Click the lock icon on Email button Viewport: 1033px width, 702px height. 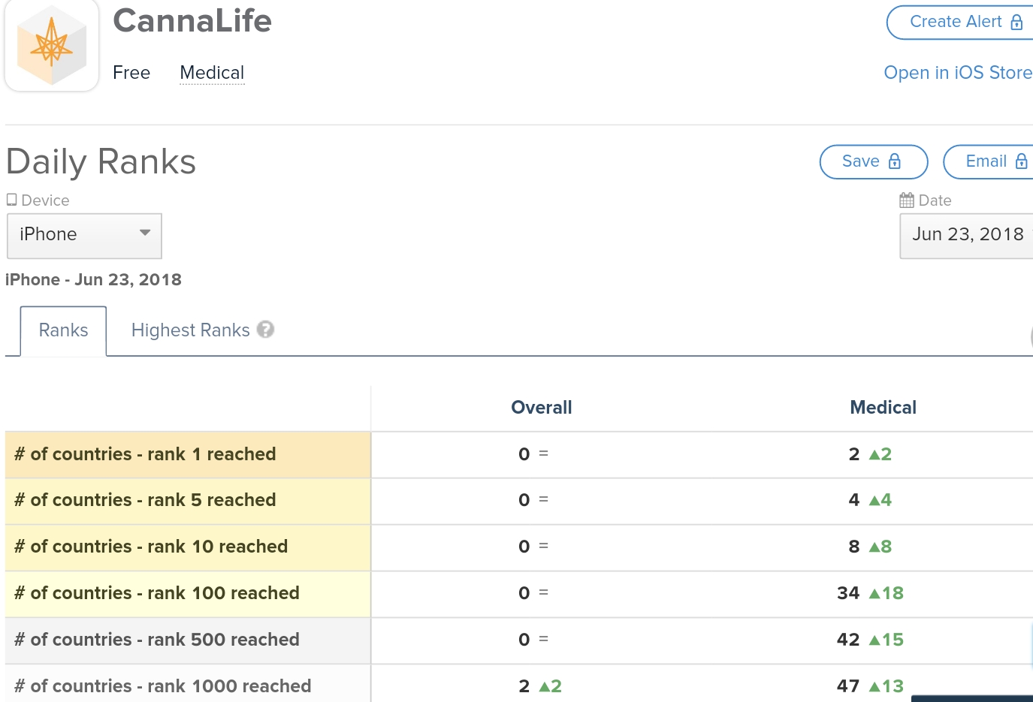(1021, 161)
